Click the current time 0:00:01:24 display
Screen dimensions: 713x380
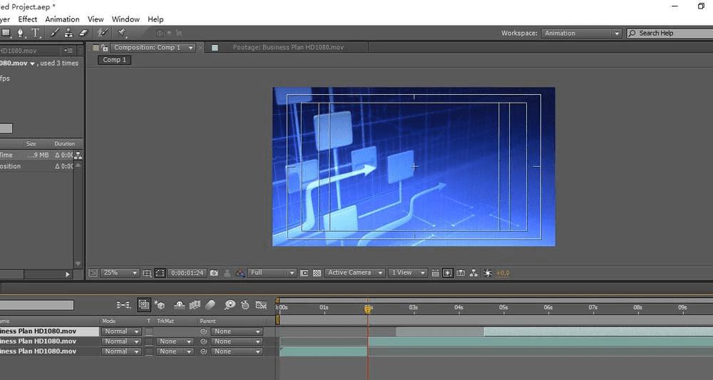pos(188,273)
